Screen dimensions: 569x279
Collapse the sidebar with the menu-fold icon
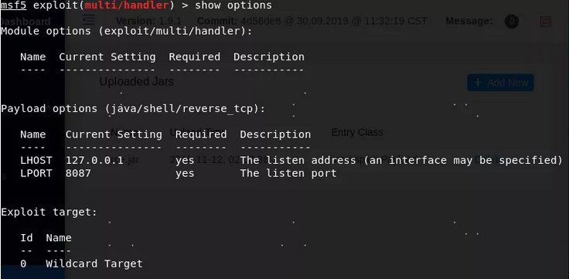tap(89, 21)
